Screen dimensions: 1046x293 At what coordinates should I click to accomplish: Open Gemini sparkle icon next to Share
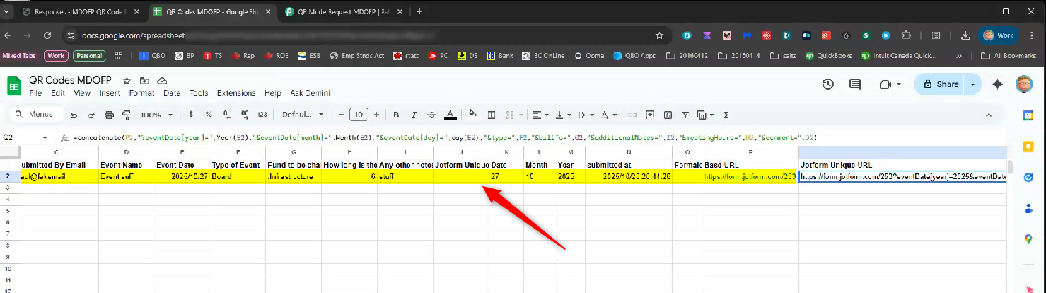coord(998,84)
